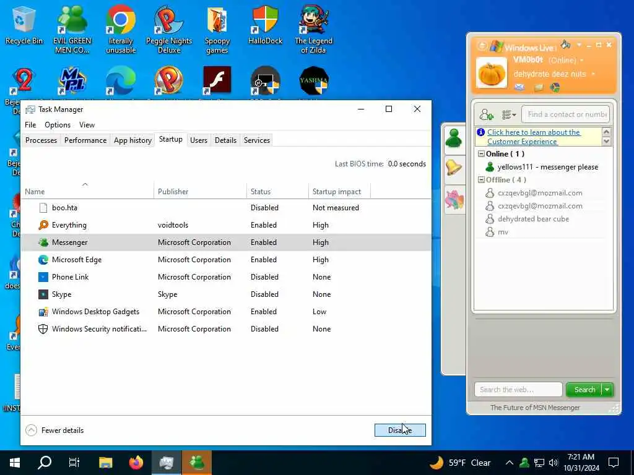
Task: Open the VM0b0t online status dropdown
Action: tap(582, 61)
